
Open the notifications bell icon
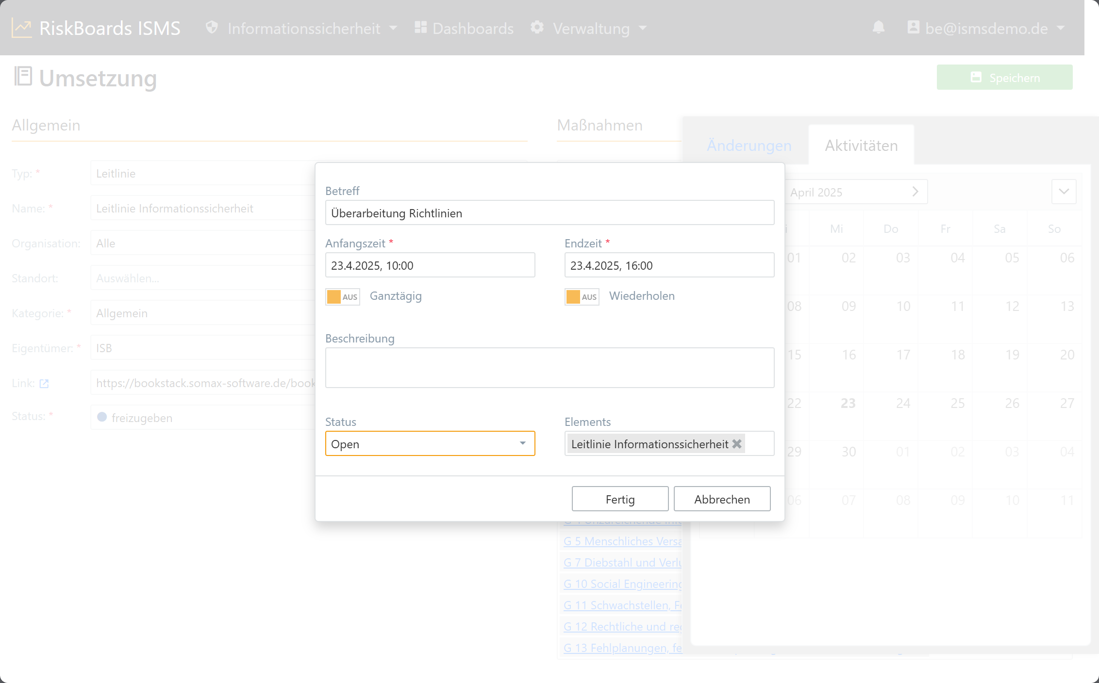pyautogui.click(x=879, y=27)
